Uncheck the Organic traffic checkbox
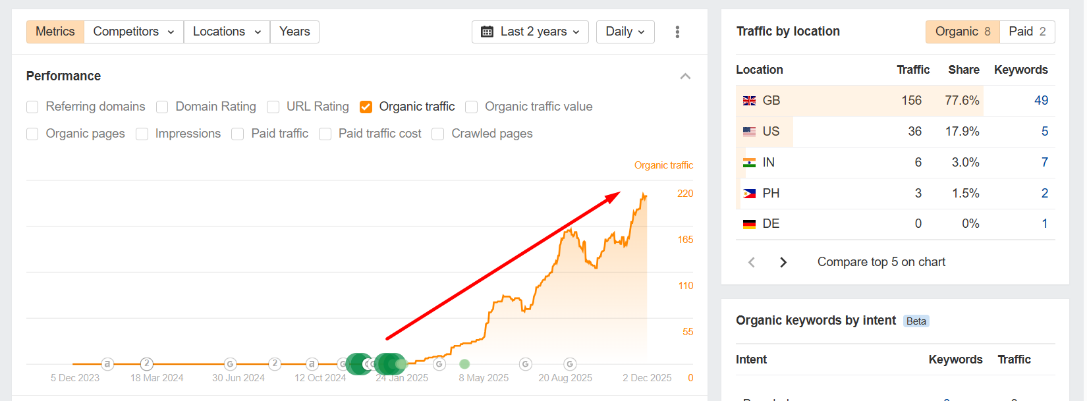 [366, 107]
